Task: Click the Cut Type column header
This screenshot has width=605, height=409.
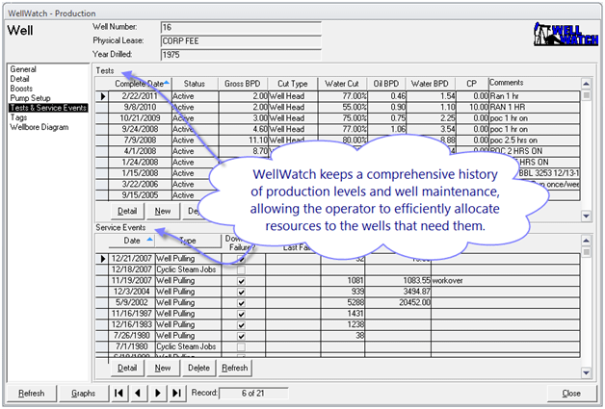Action: pyautogui.click(x=293, y=84)
